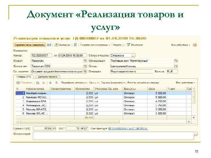The image size is (211, 158).
Task: Click the ellipsis button of Статус отгрузки
Action: [x=133, y=56]
